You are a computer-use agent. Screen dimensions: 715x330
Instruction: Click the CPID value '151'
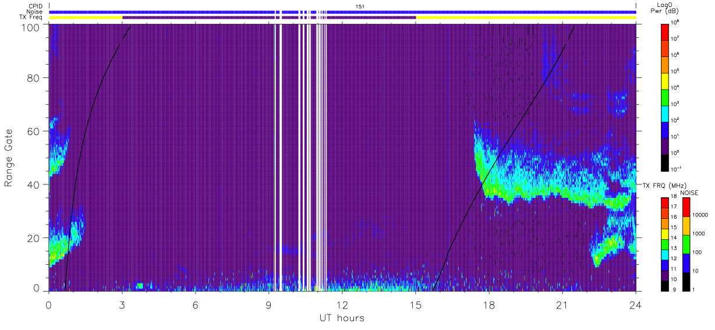[360, 6]
